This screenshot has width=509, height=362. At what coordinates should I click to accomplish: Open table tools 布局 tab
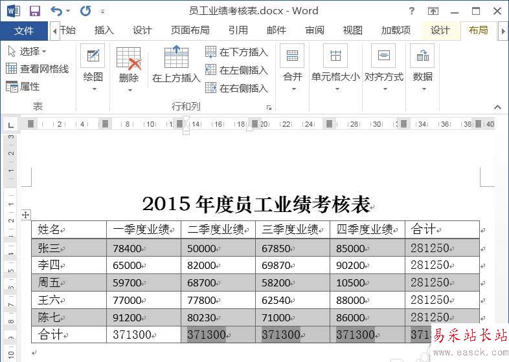[x=479, y=30]
